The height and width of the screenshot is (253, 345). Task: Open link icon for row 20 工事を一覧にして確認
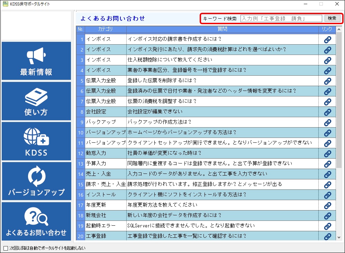pos(327,236)
